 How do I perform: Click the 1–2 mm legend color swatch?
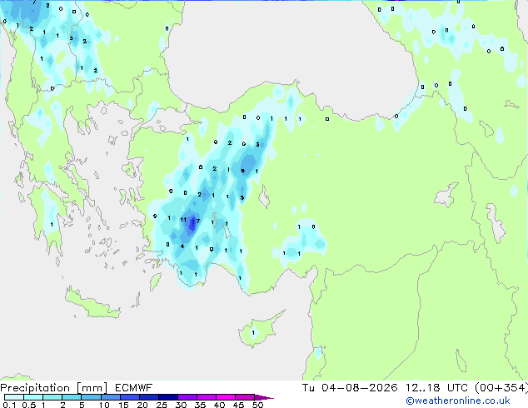click(52, 397)
